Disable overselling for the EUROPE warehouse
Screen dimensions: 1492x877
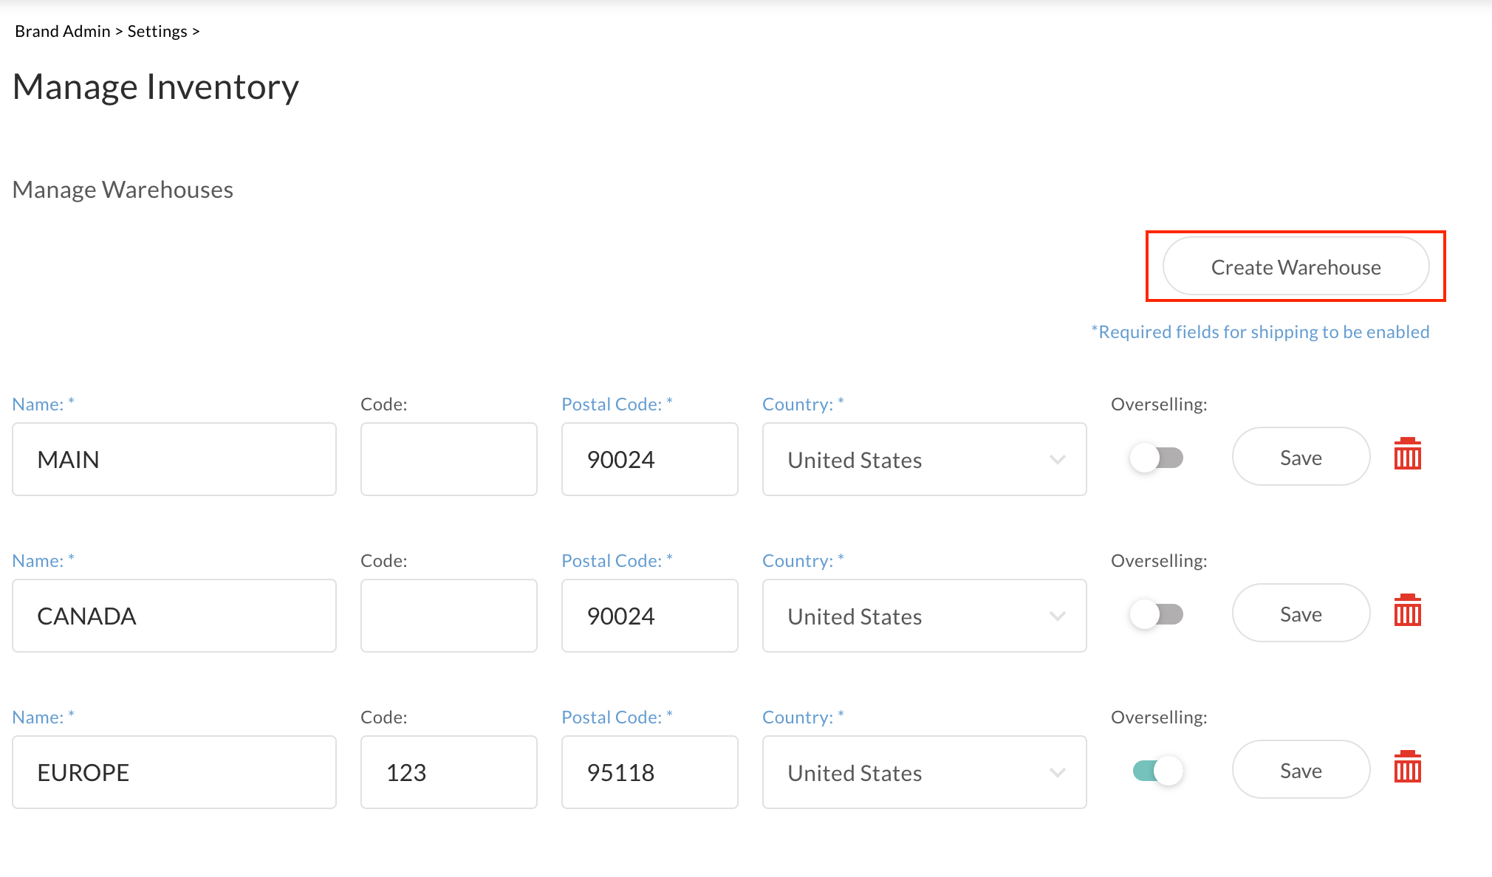pyautogui.click(x=1157, y=770)
